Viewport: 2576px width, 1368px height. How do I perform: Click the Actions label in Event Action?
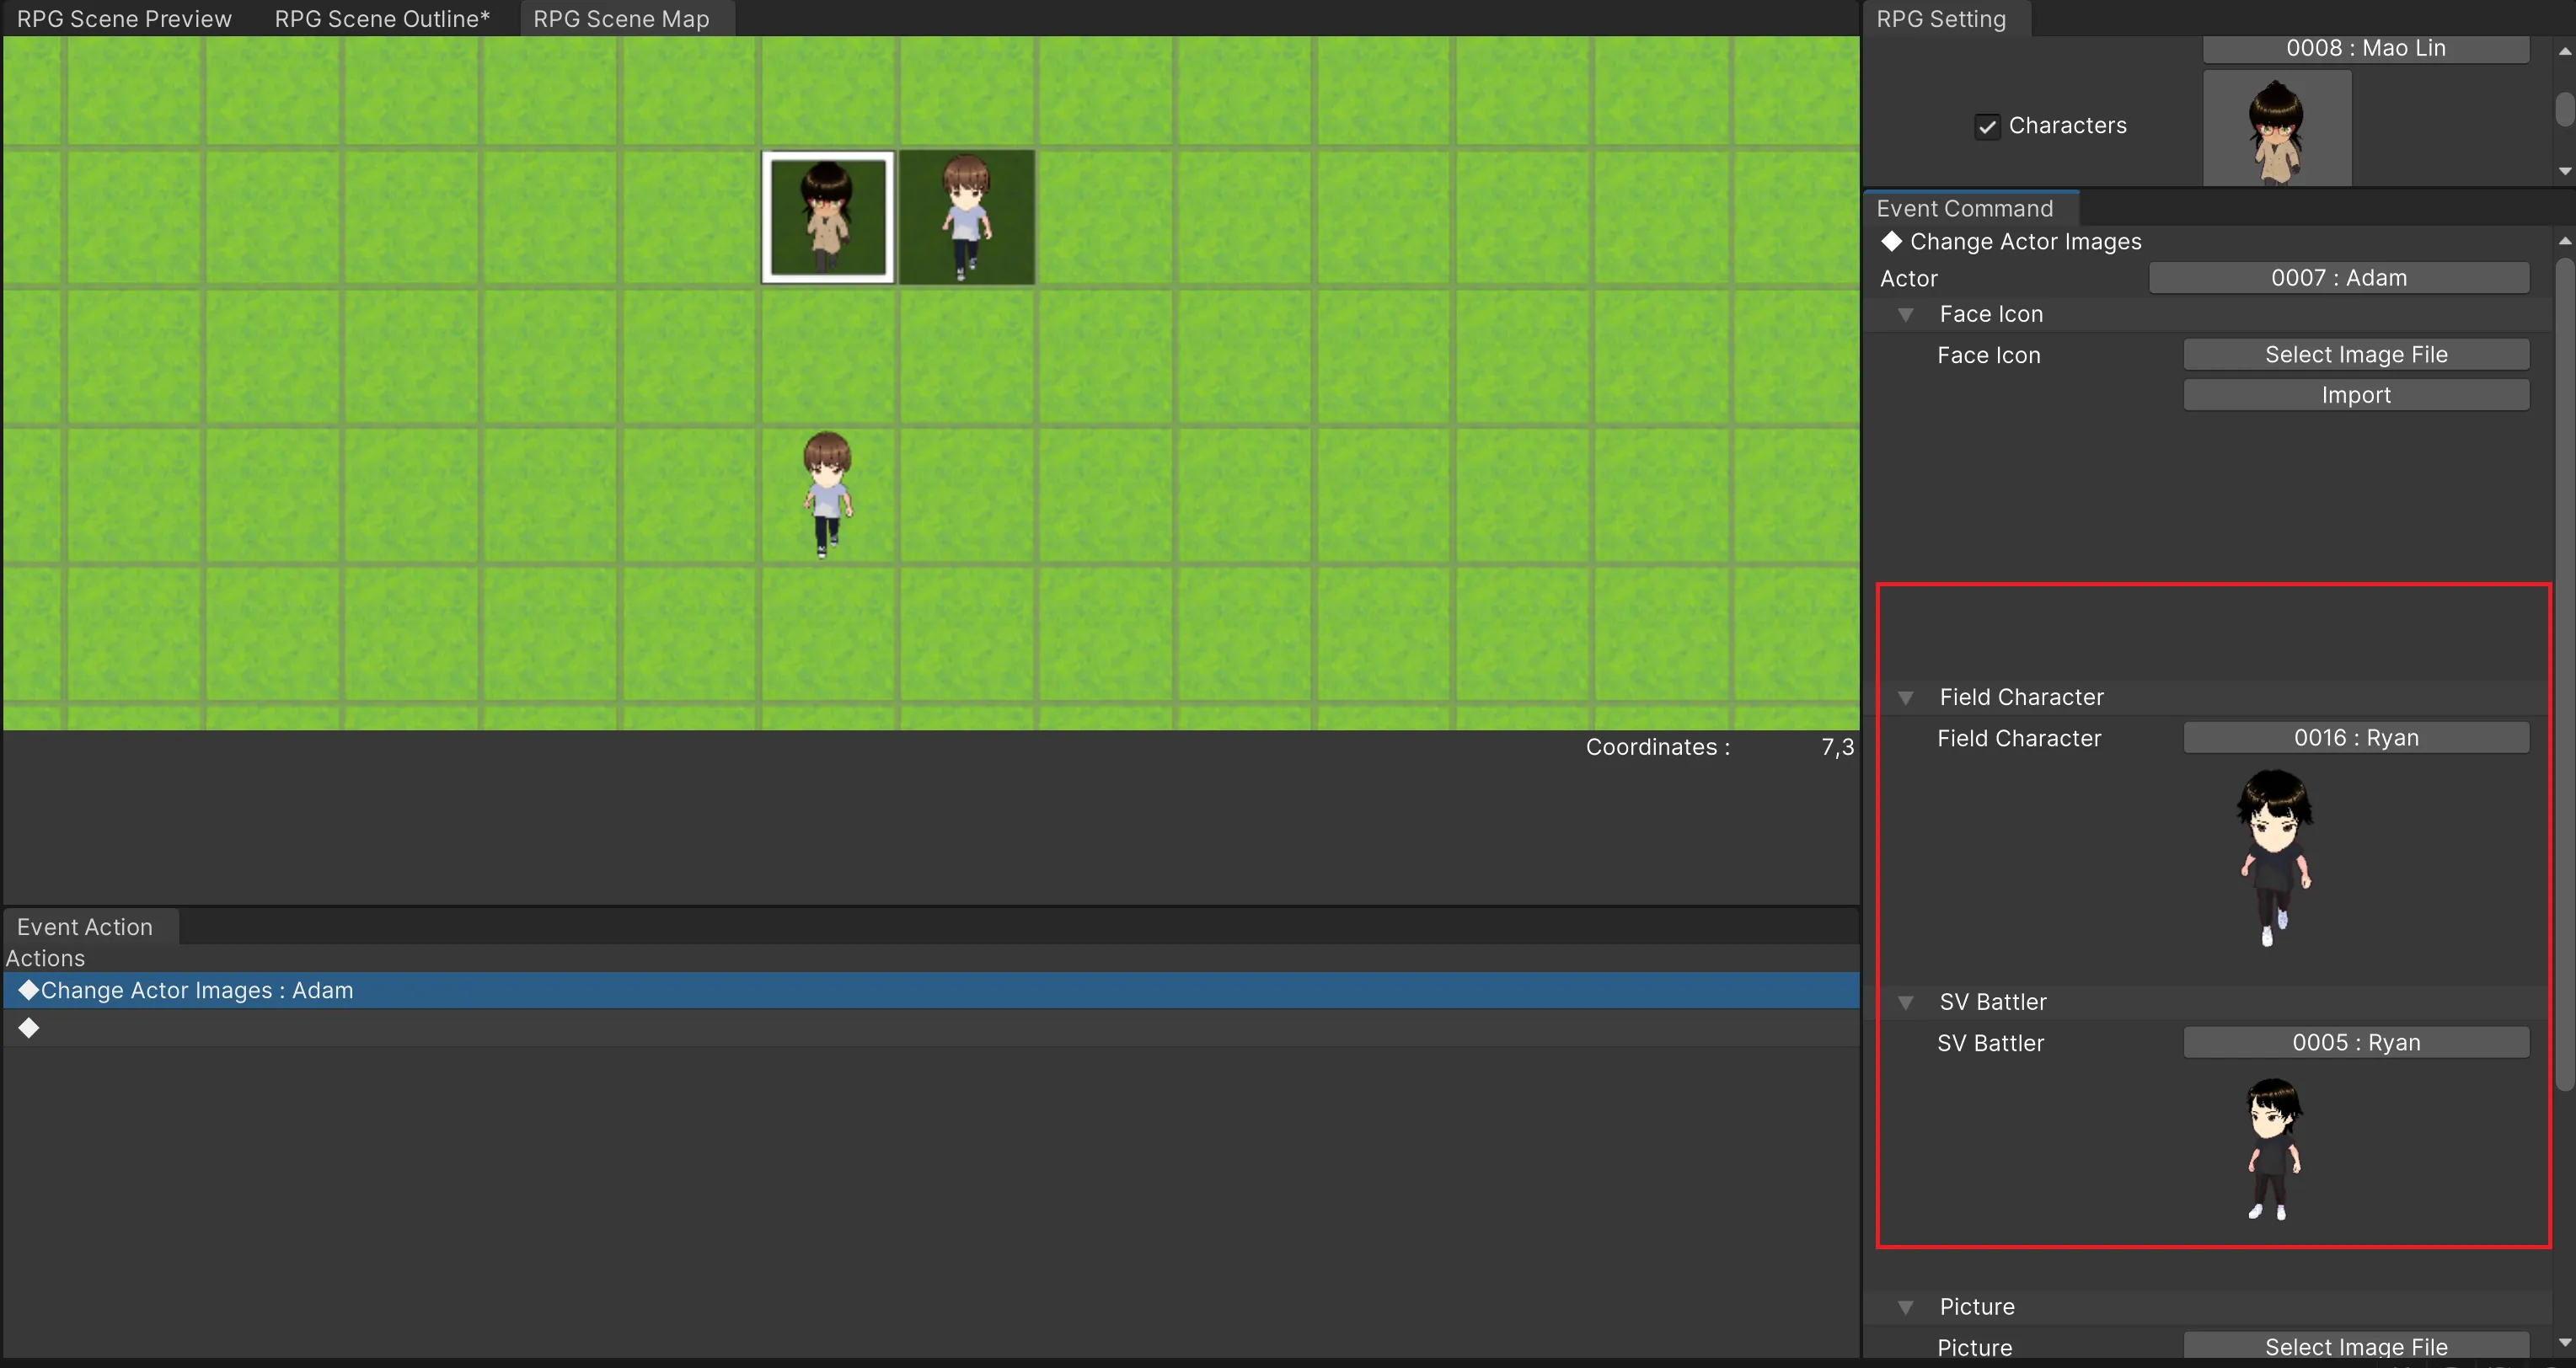[x=45, y=958]
